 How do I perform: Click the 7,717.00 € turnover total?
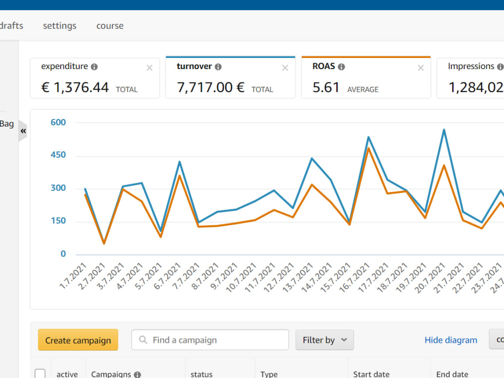(x=211, y=87)
